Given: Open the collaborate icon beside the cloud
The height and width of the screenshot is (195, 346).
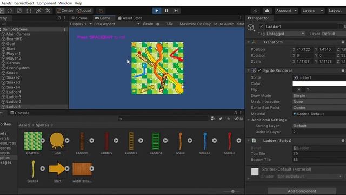Looking at the screenshot, I should 255,11.
